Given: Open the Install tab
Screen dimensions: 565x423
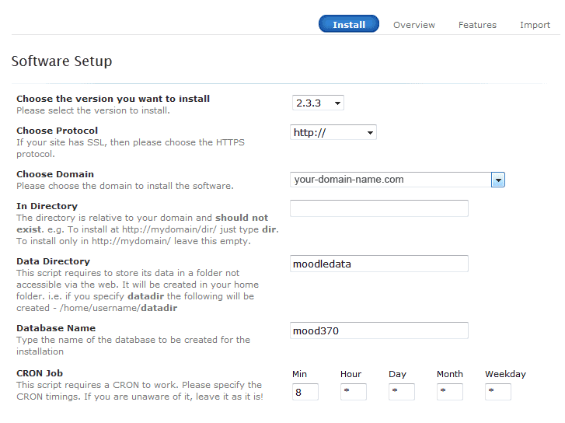Looking at the screenshot, I should 349,25.
